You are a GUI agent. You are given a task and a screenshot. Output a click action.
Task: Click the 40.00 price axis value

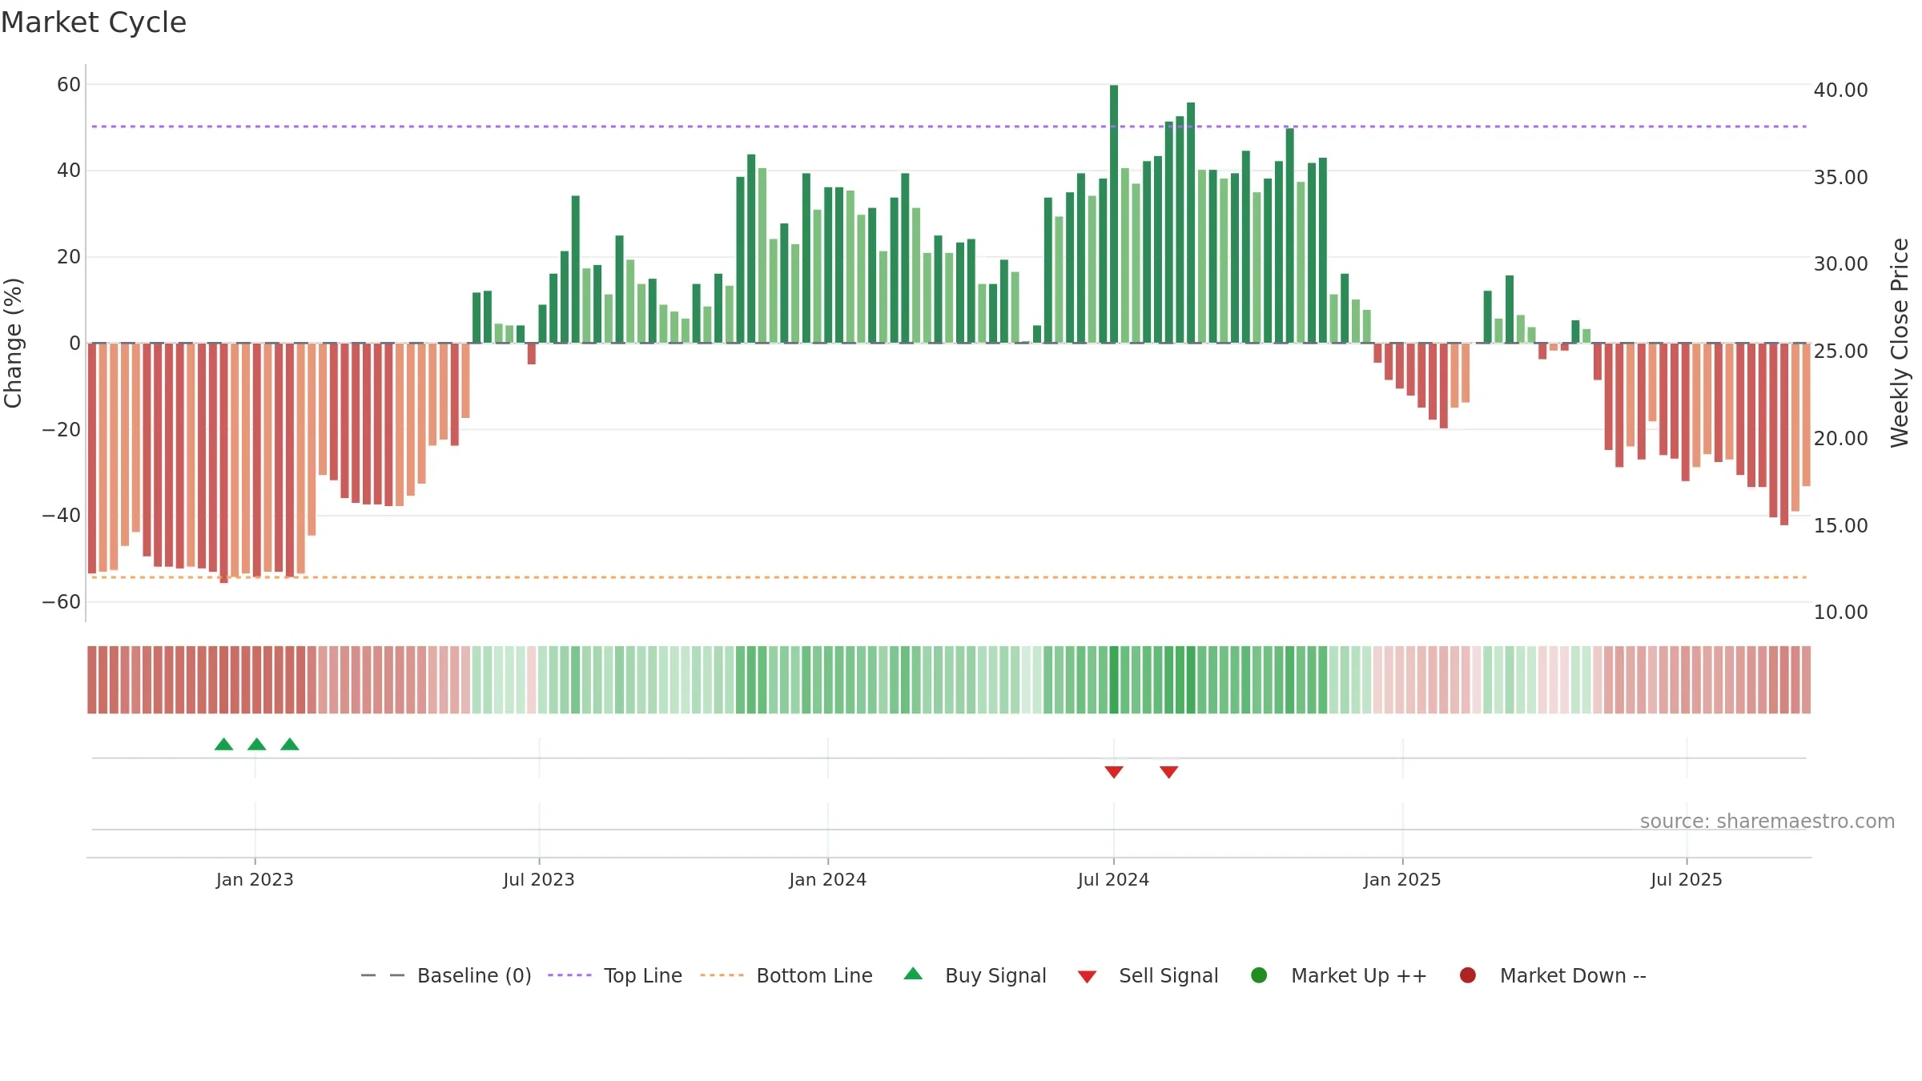[1841, 90]
